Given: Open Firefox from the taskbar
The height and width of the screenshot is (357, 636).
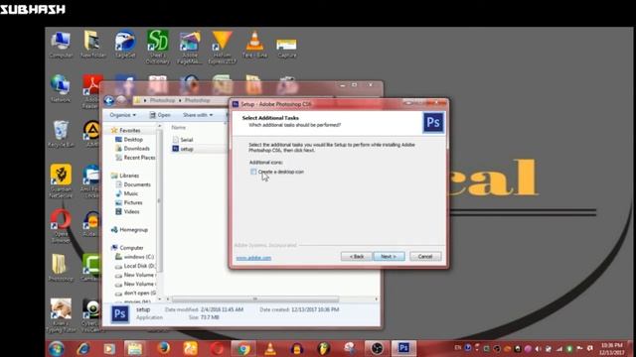Looking at the screenshot, I should point(163,348).
